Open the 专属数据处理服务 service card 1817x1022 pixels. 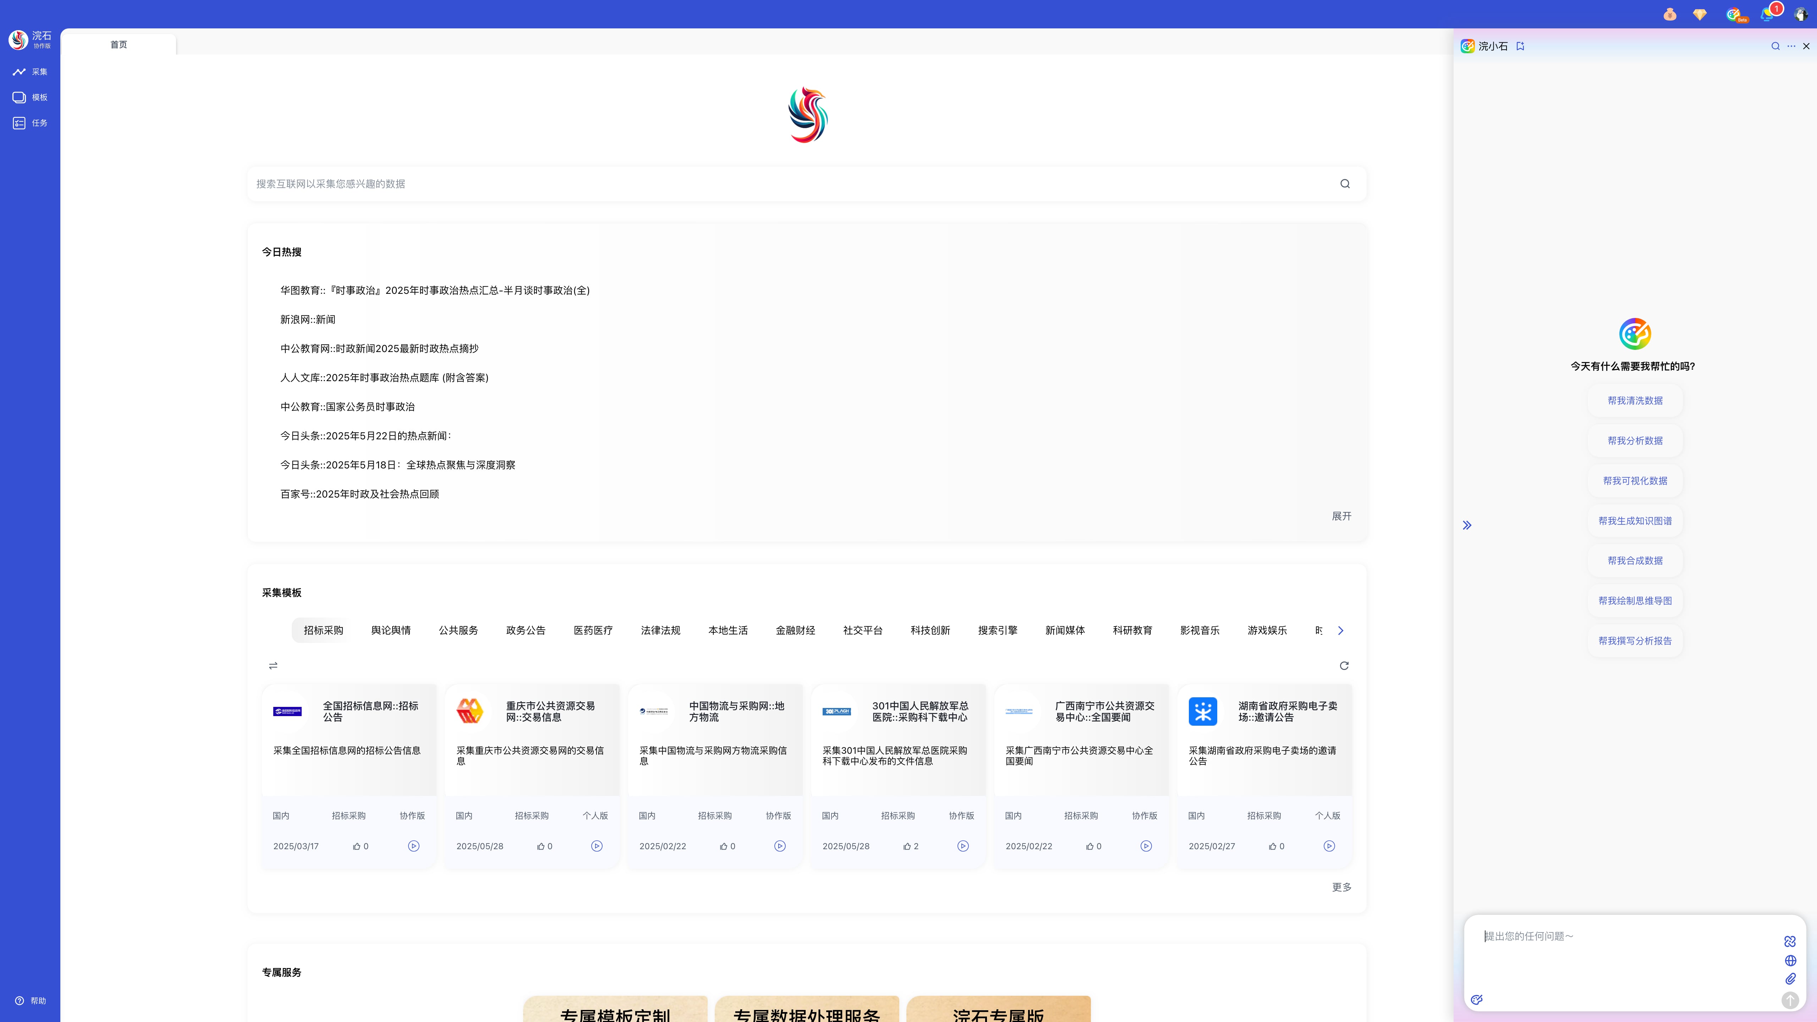coord(807,1009)
